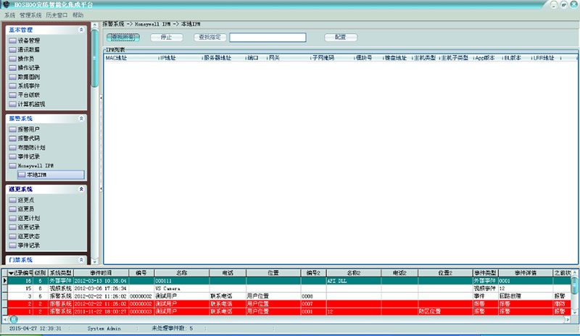
Task: Open 计算机监视 sidebar item
Action: coord(30,104)
